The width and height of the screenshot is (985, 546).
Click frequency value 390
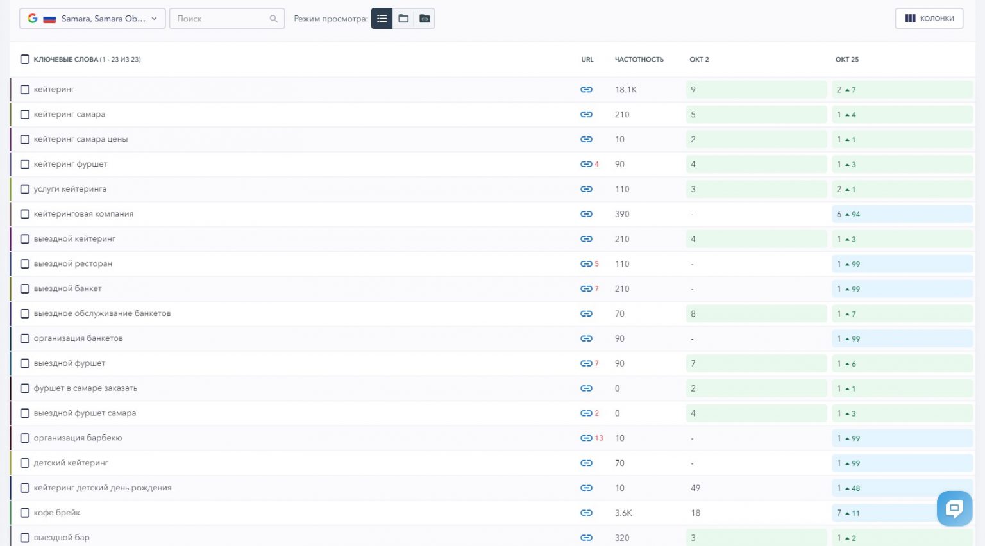pyautogui.click(x=622, y=214)
